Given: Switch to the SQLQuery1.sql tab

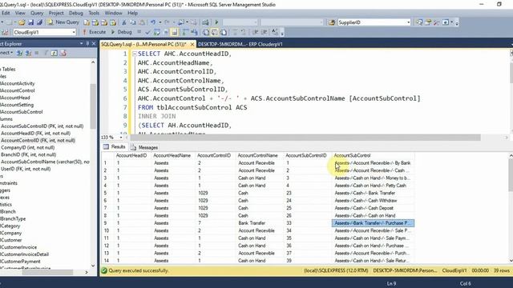Looking at the screenshot, I should tap(143, 44).
